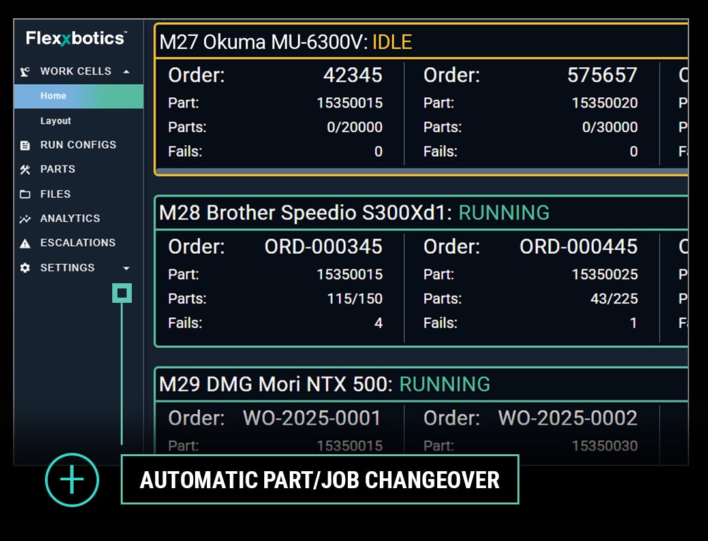Select the Home menu item
708x541 pixels.
tap(78, 96)
